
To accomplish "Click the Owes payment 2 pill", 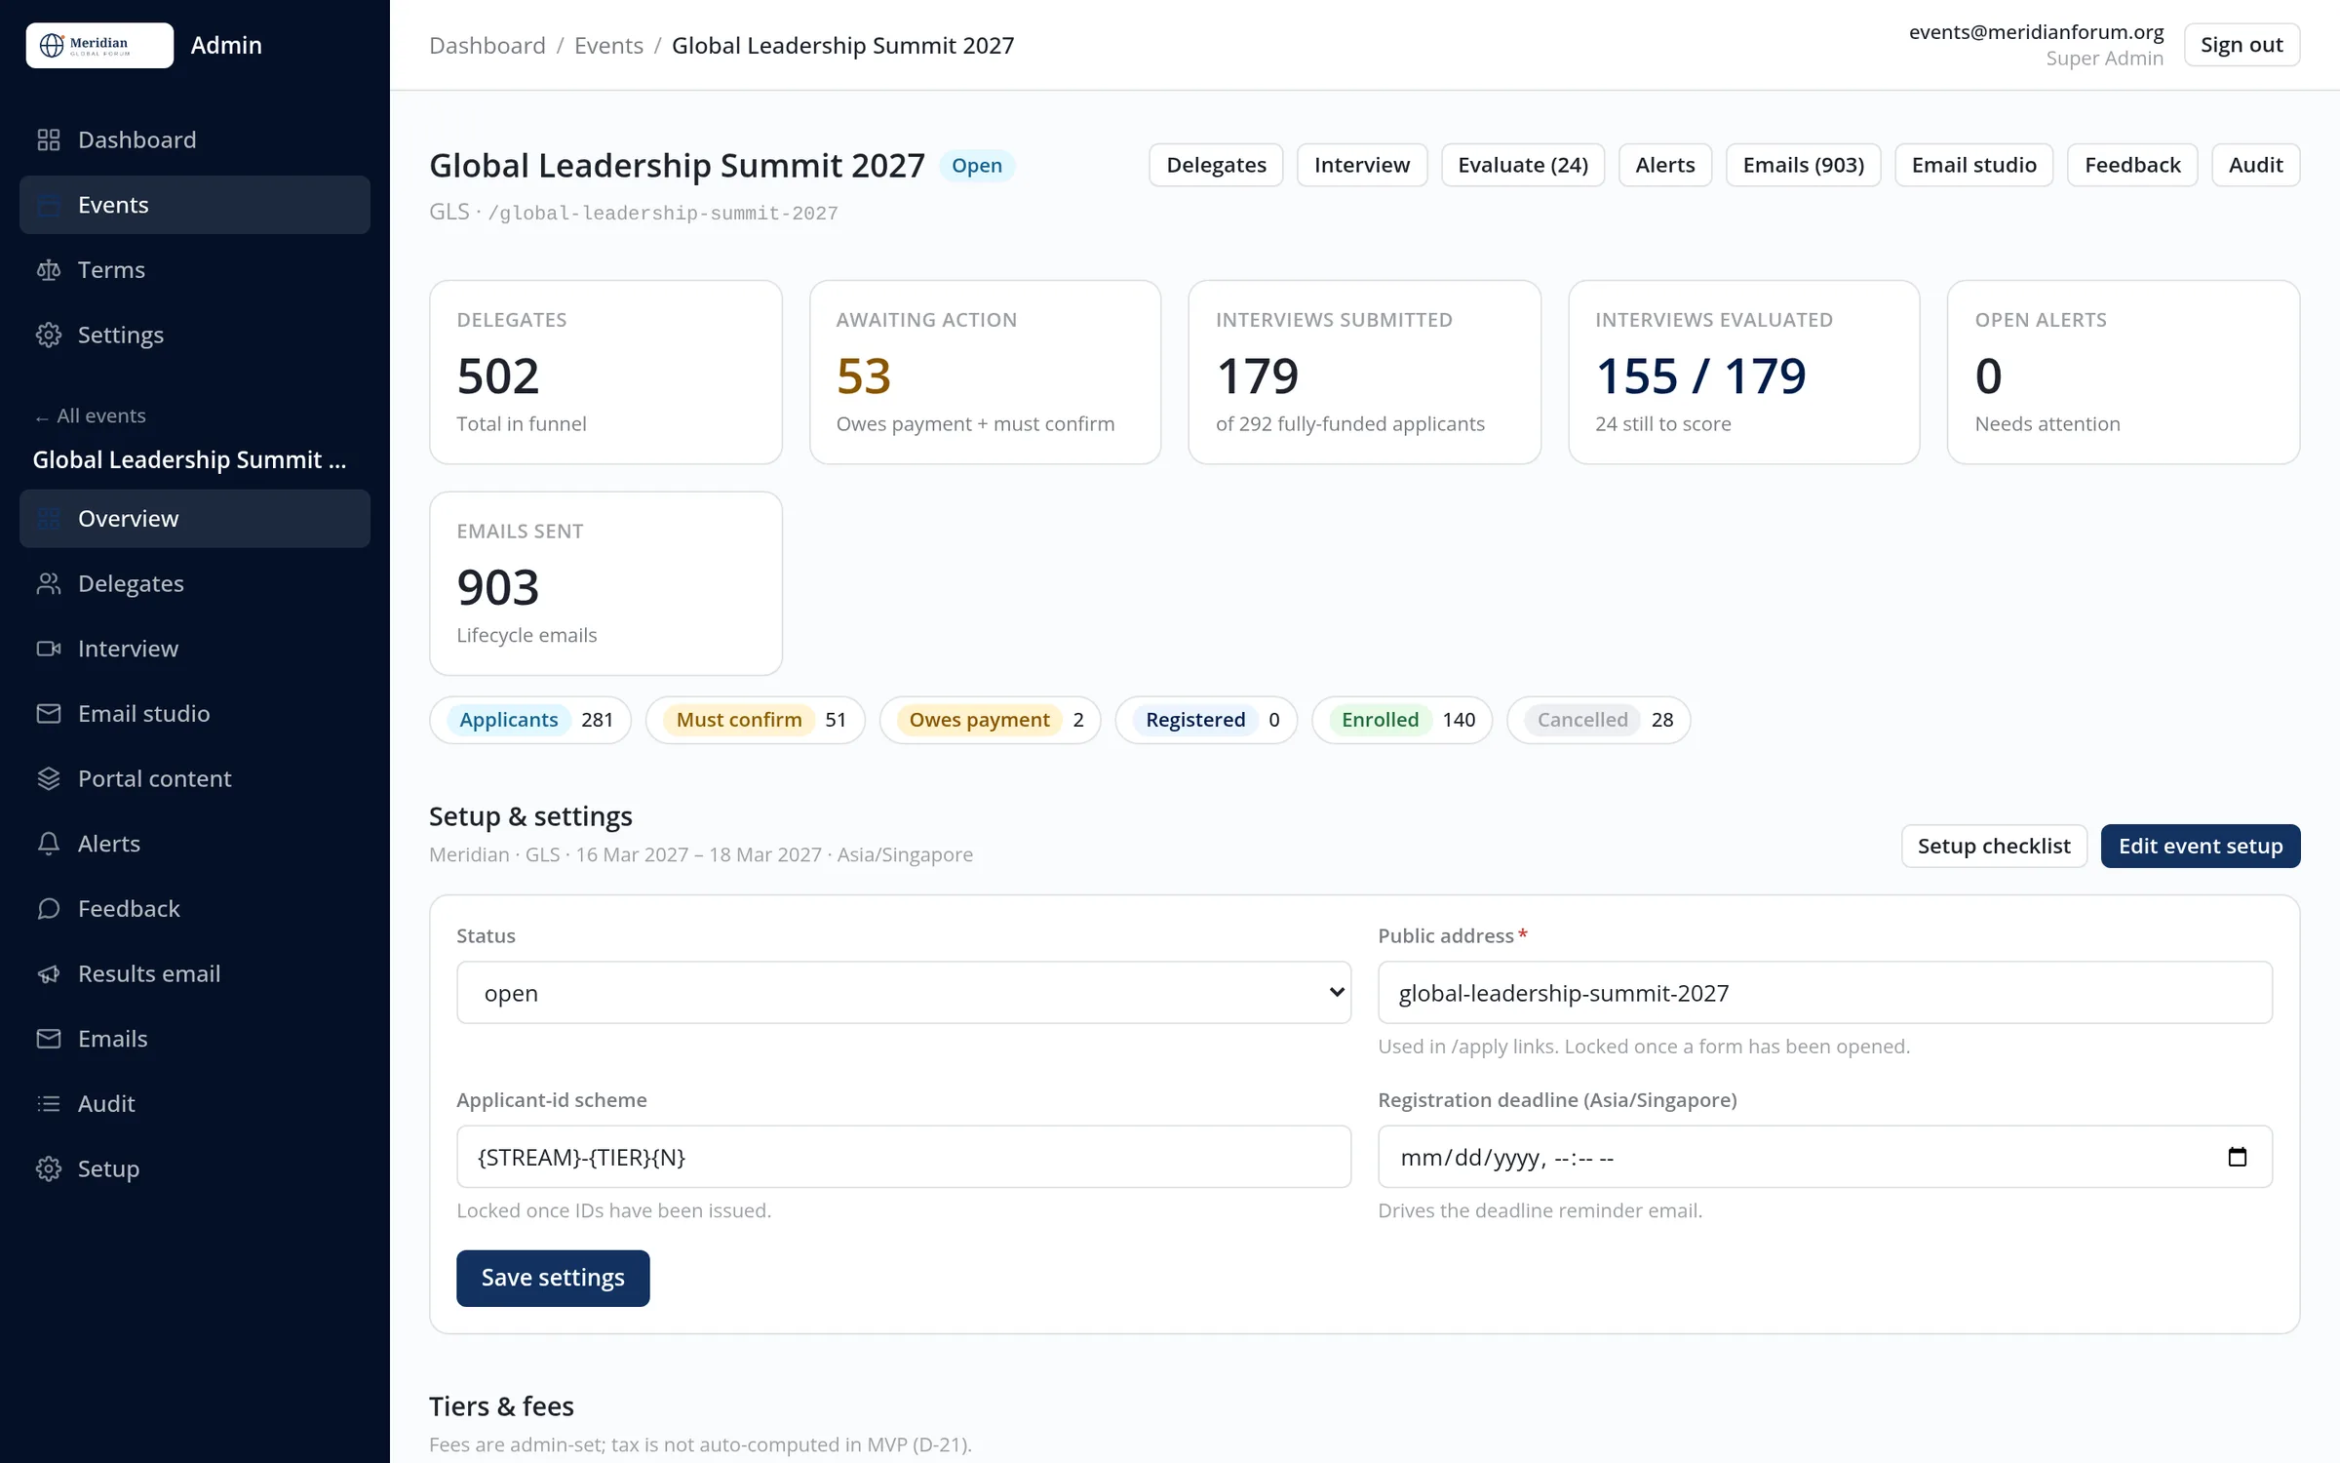I will coord(990,720).
